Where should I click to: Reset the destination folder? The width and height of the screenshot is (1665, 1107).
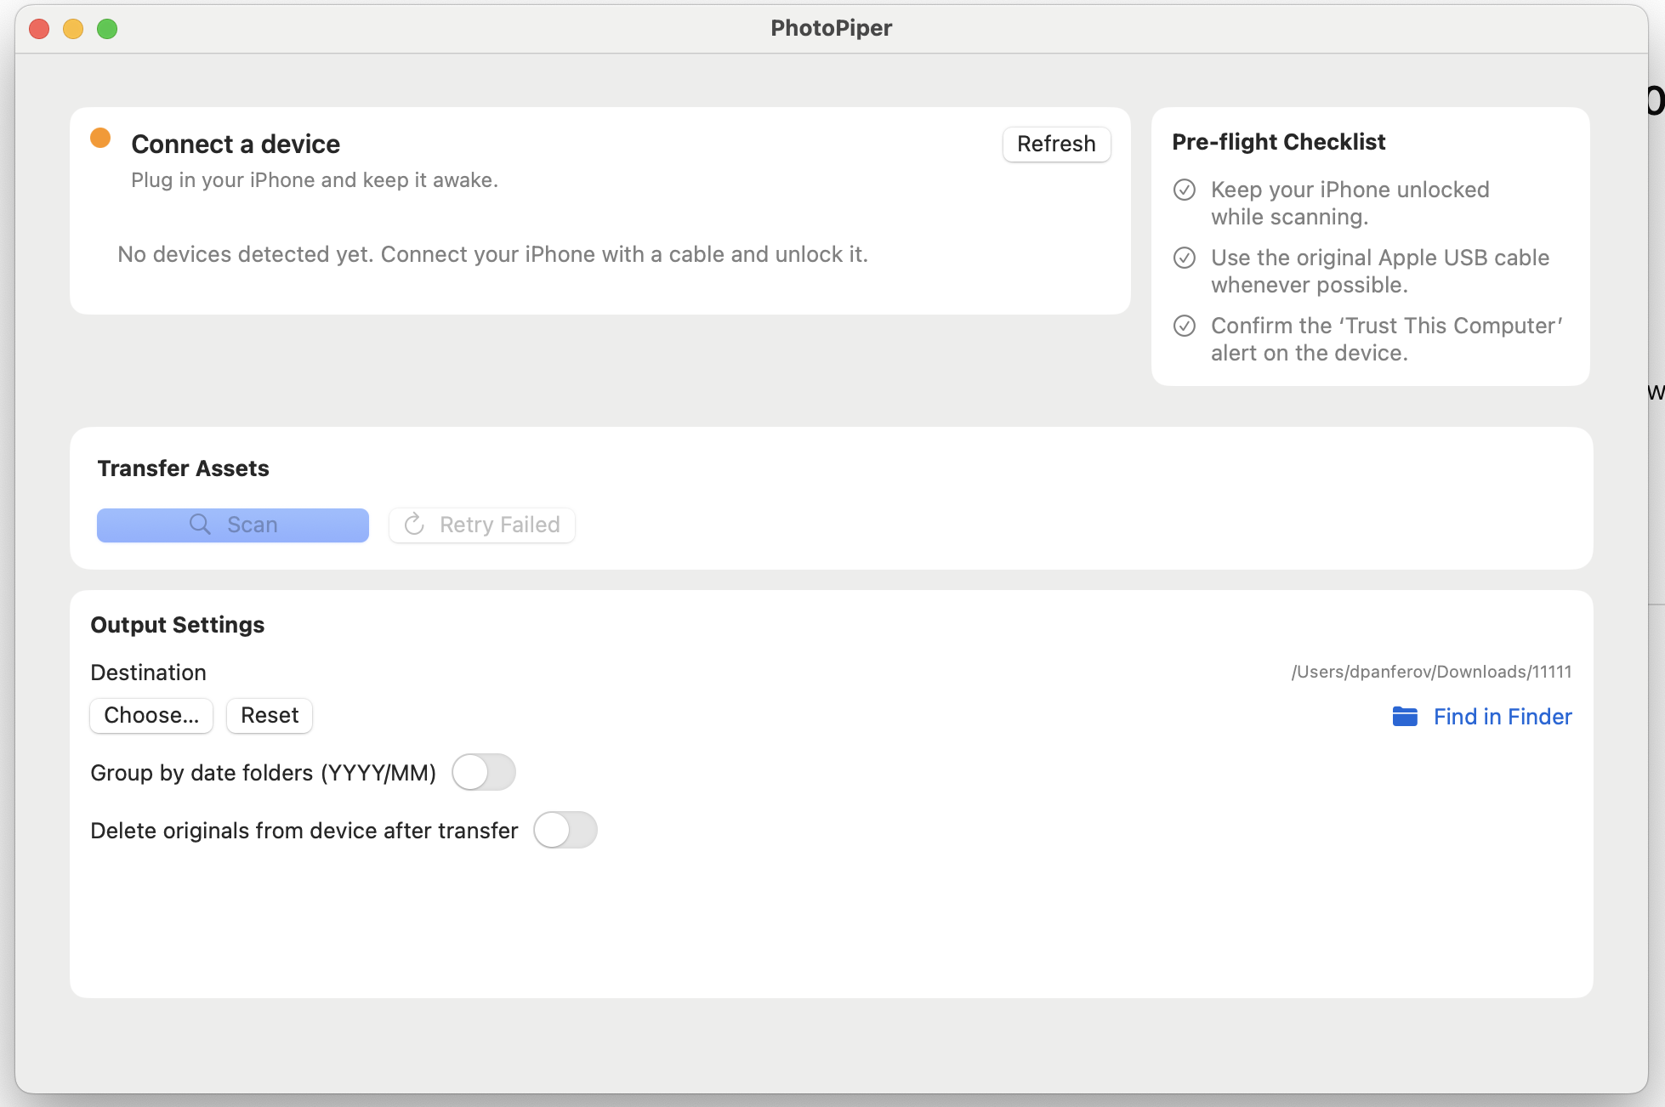(269, 715)
